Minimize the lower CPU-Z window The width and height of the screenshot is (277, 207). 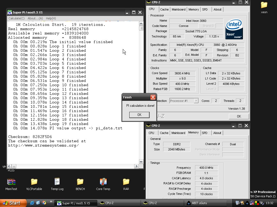click(233, 126)
